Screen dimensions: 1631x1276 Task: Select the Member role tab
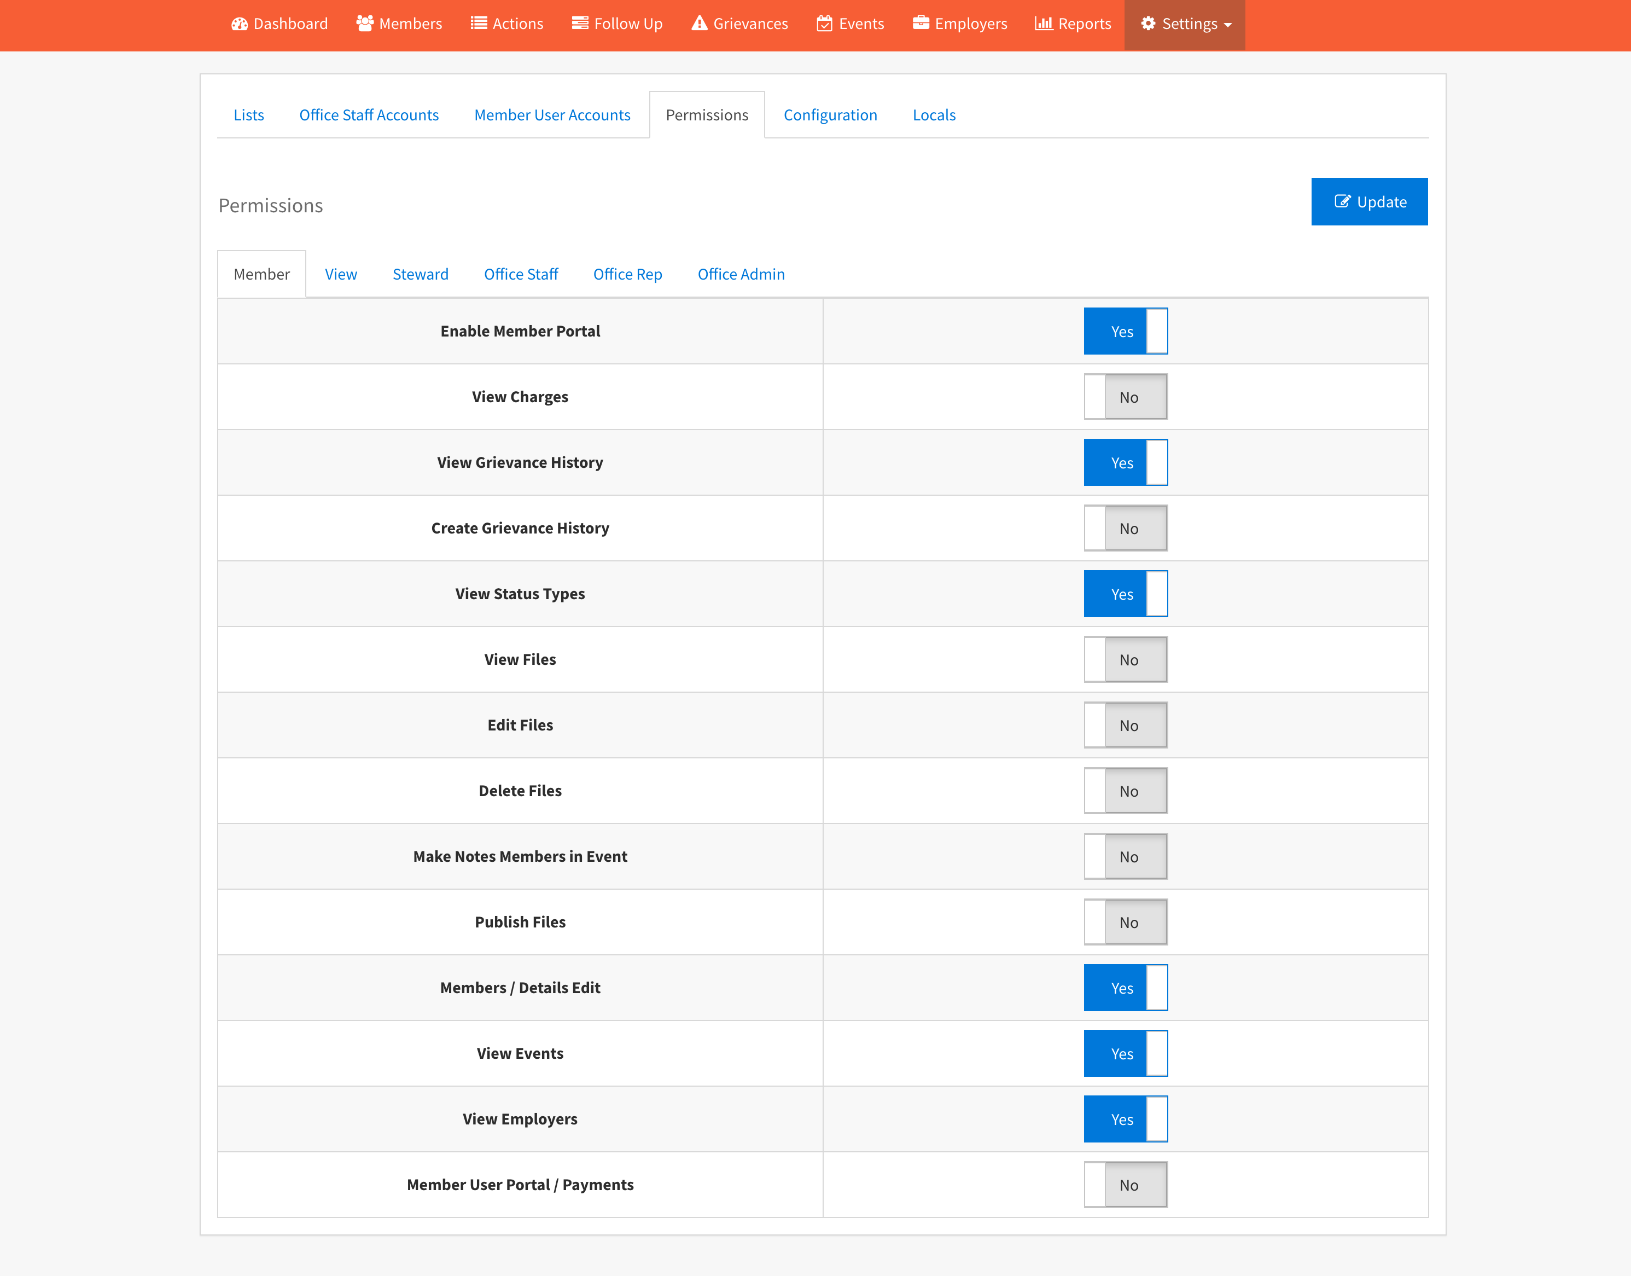(x=261, y=274)
